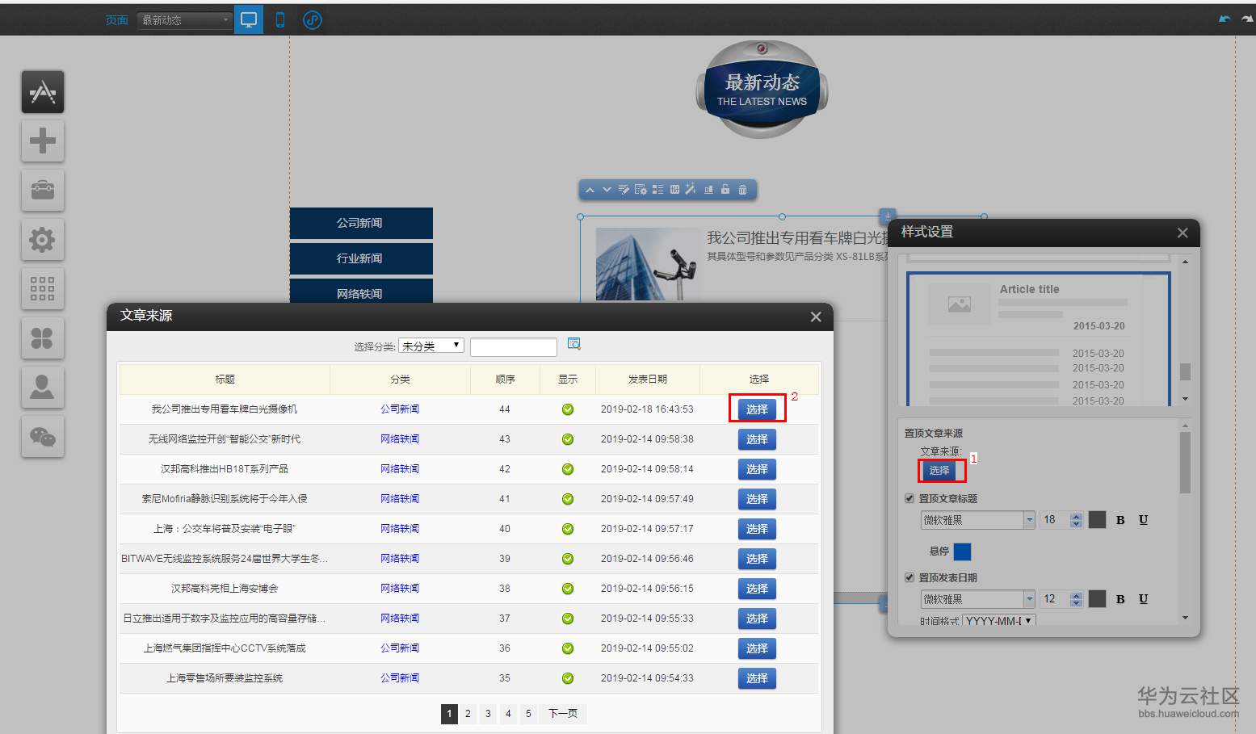
Task: Close the 文章来源 dialog
Action: tap(816, 317)
